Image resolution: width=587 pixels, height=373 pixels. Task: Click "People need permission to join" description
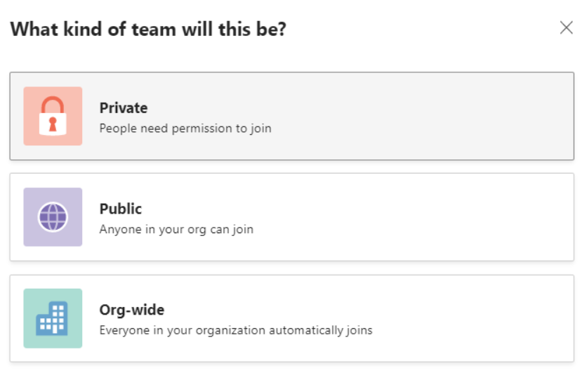[x=185, y=129]
